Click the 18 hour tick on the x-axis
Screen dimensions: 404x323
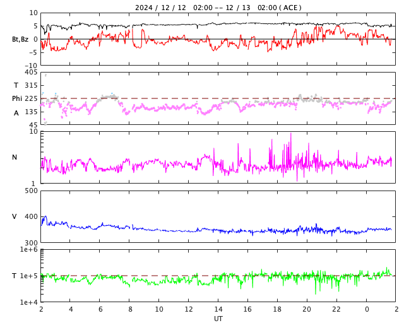pyautogui.click(x=277, y=310)
